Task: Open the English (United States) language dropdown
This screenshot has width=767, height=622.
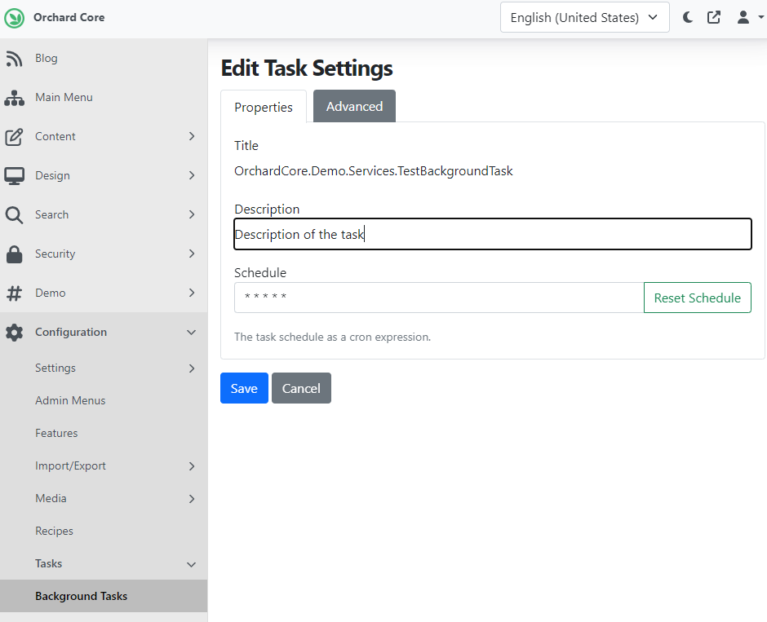Action: pyautogui.click(x=584, y=18)
